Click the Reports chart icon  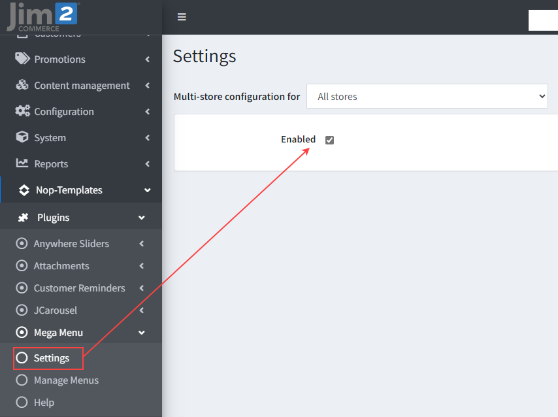[23, 163]
